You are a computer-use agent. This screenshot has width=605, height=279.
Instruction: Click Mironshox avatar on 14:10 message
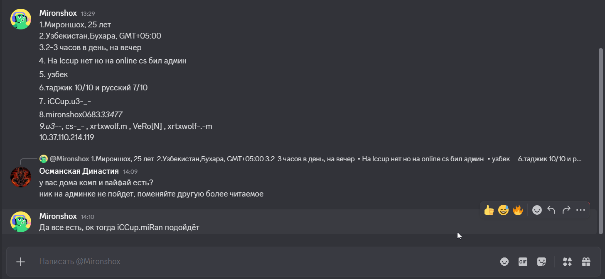pos(21,222)
